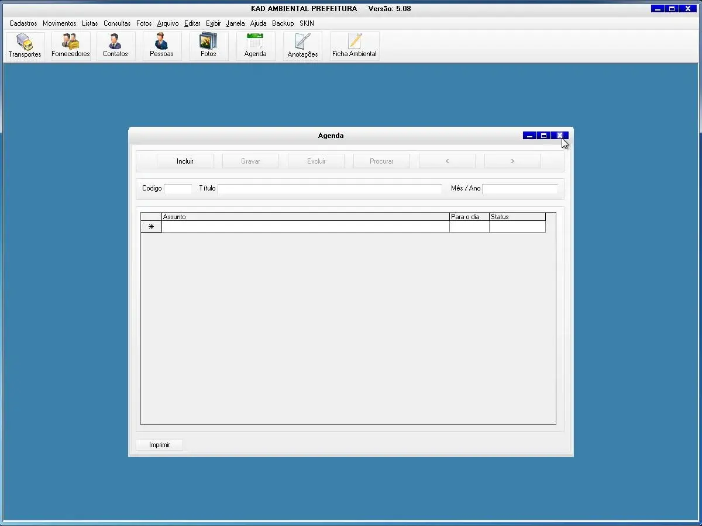Image resolution: width=702 pixels, height=526 pixels.
Task: Focus the Título input field
Action: 330,189
